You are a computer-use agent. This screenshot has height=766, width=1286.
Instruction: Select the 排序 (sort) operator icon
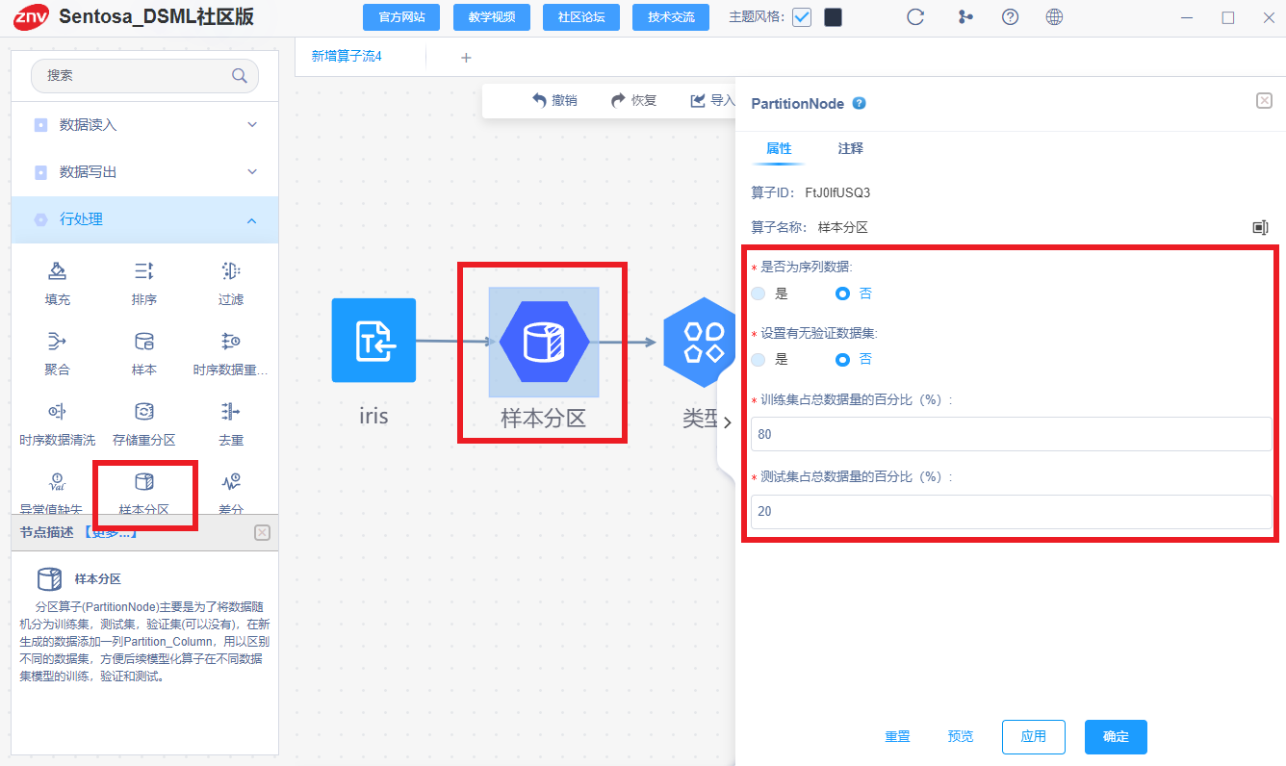coord(143,270)
